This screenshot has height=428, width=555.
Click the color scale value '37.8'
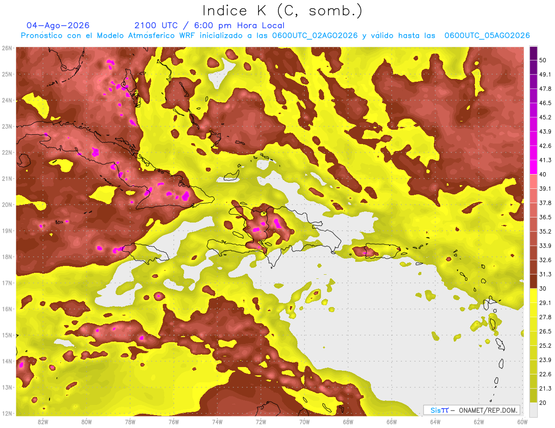click(x=546, y=203)
